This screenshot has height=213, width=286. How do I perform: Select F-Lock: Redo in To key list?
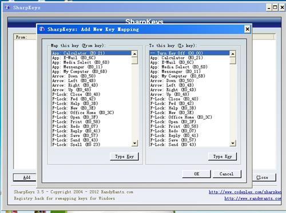[190, 131]
